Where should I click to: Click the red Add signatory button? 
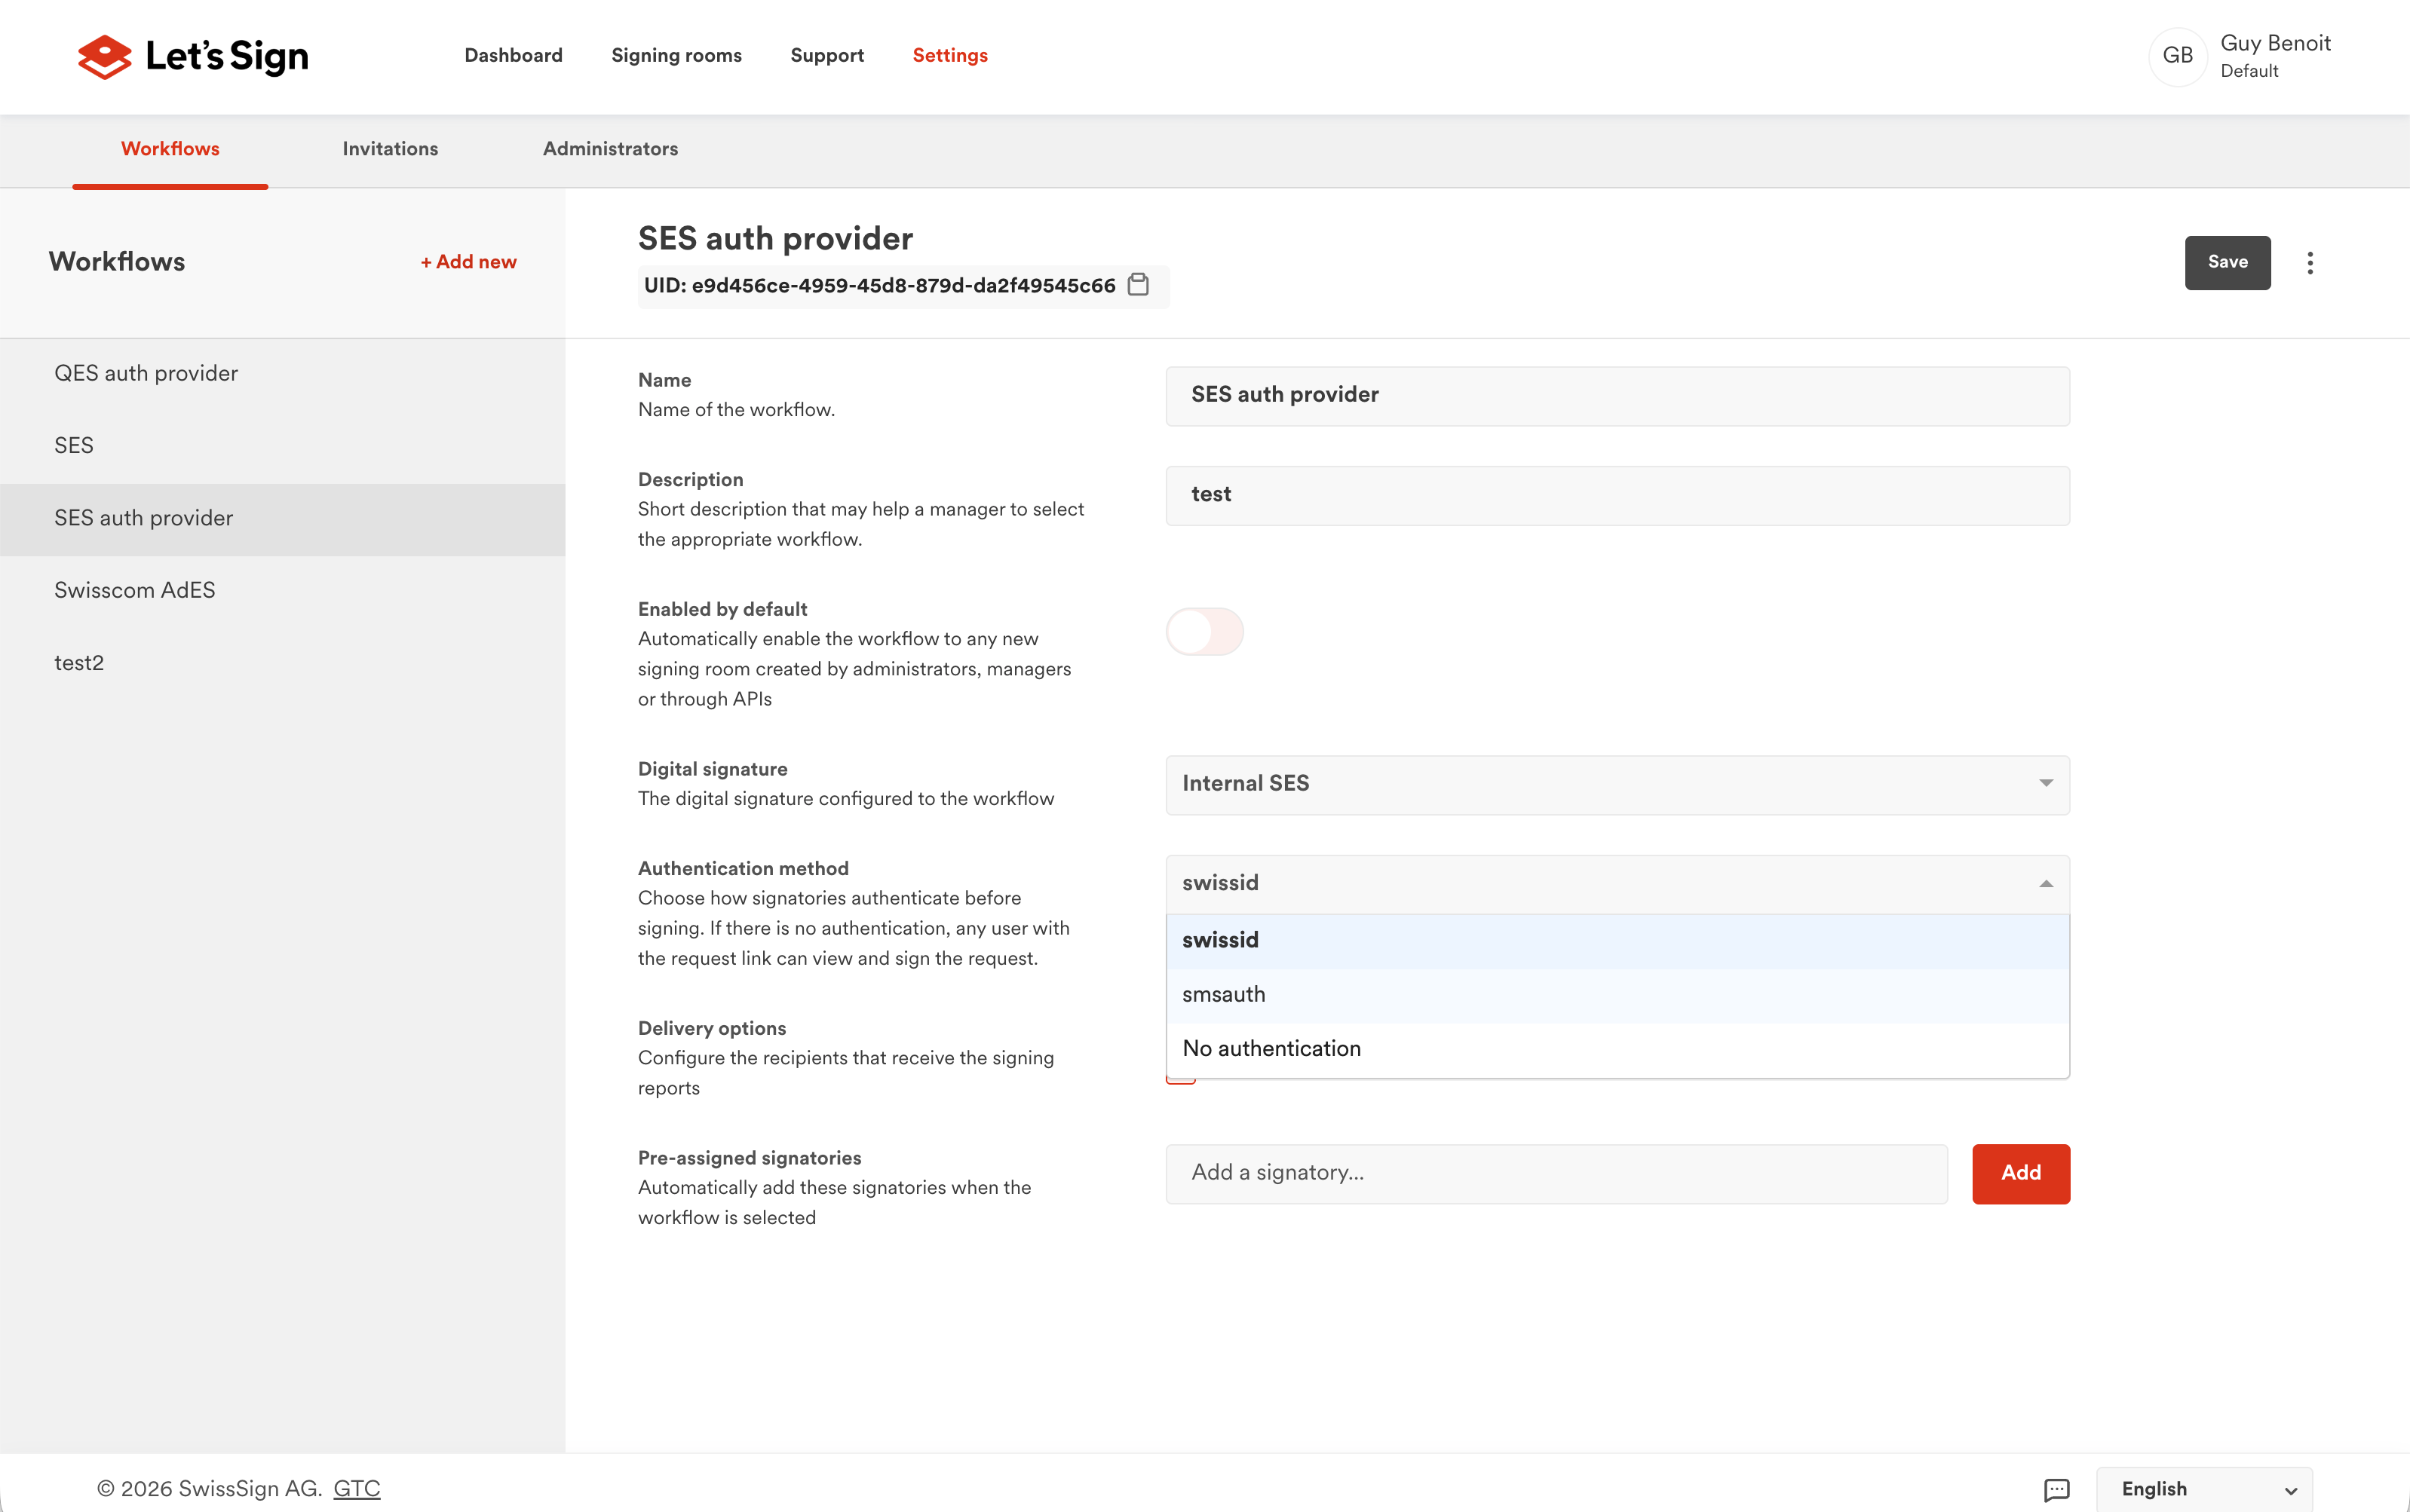[2020, 1174]
